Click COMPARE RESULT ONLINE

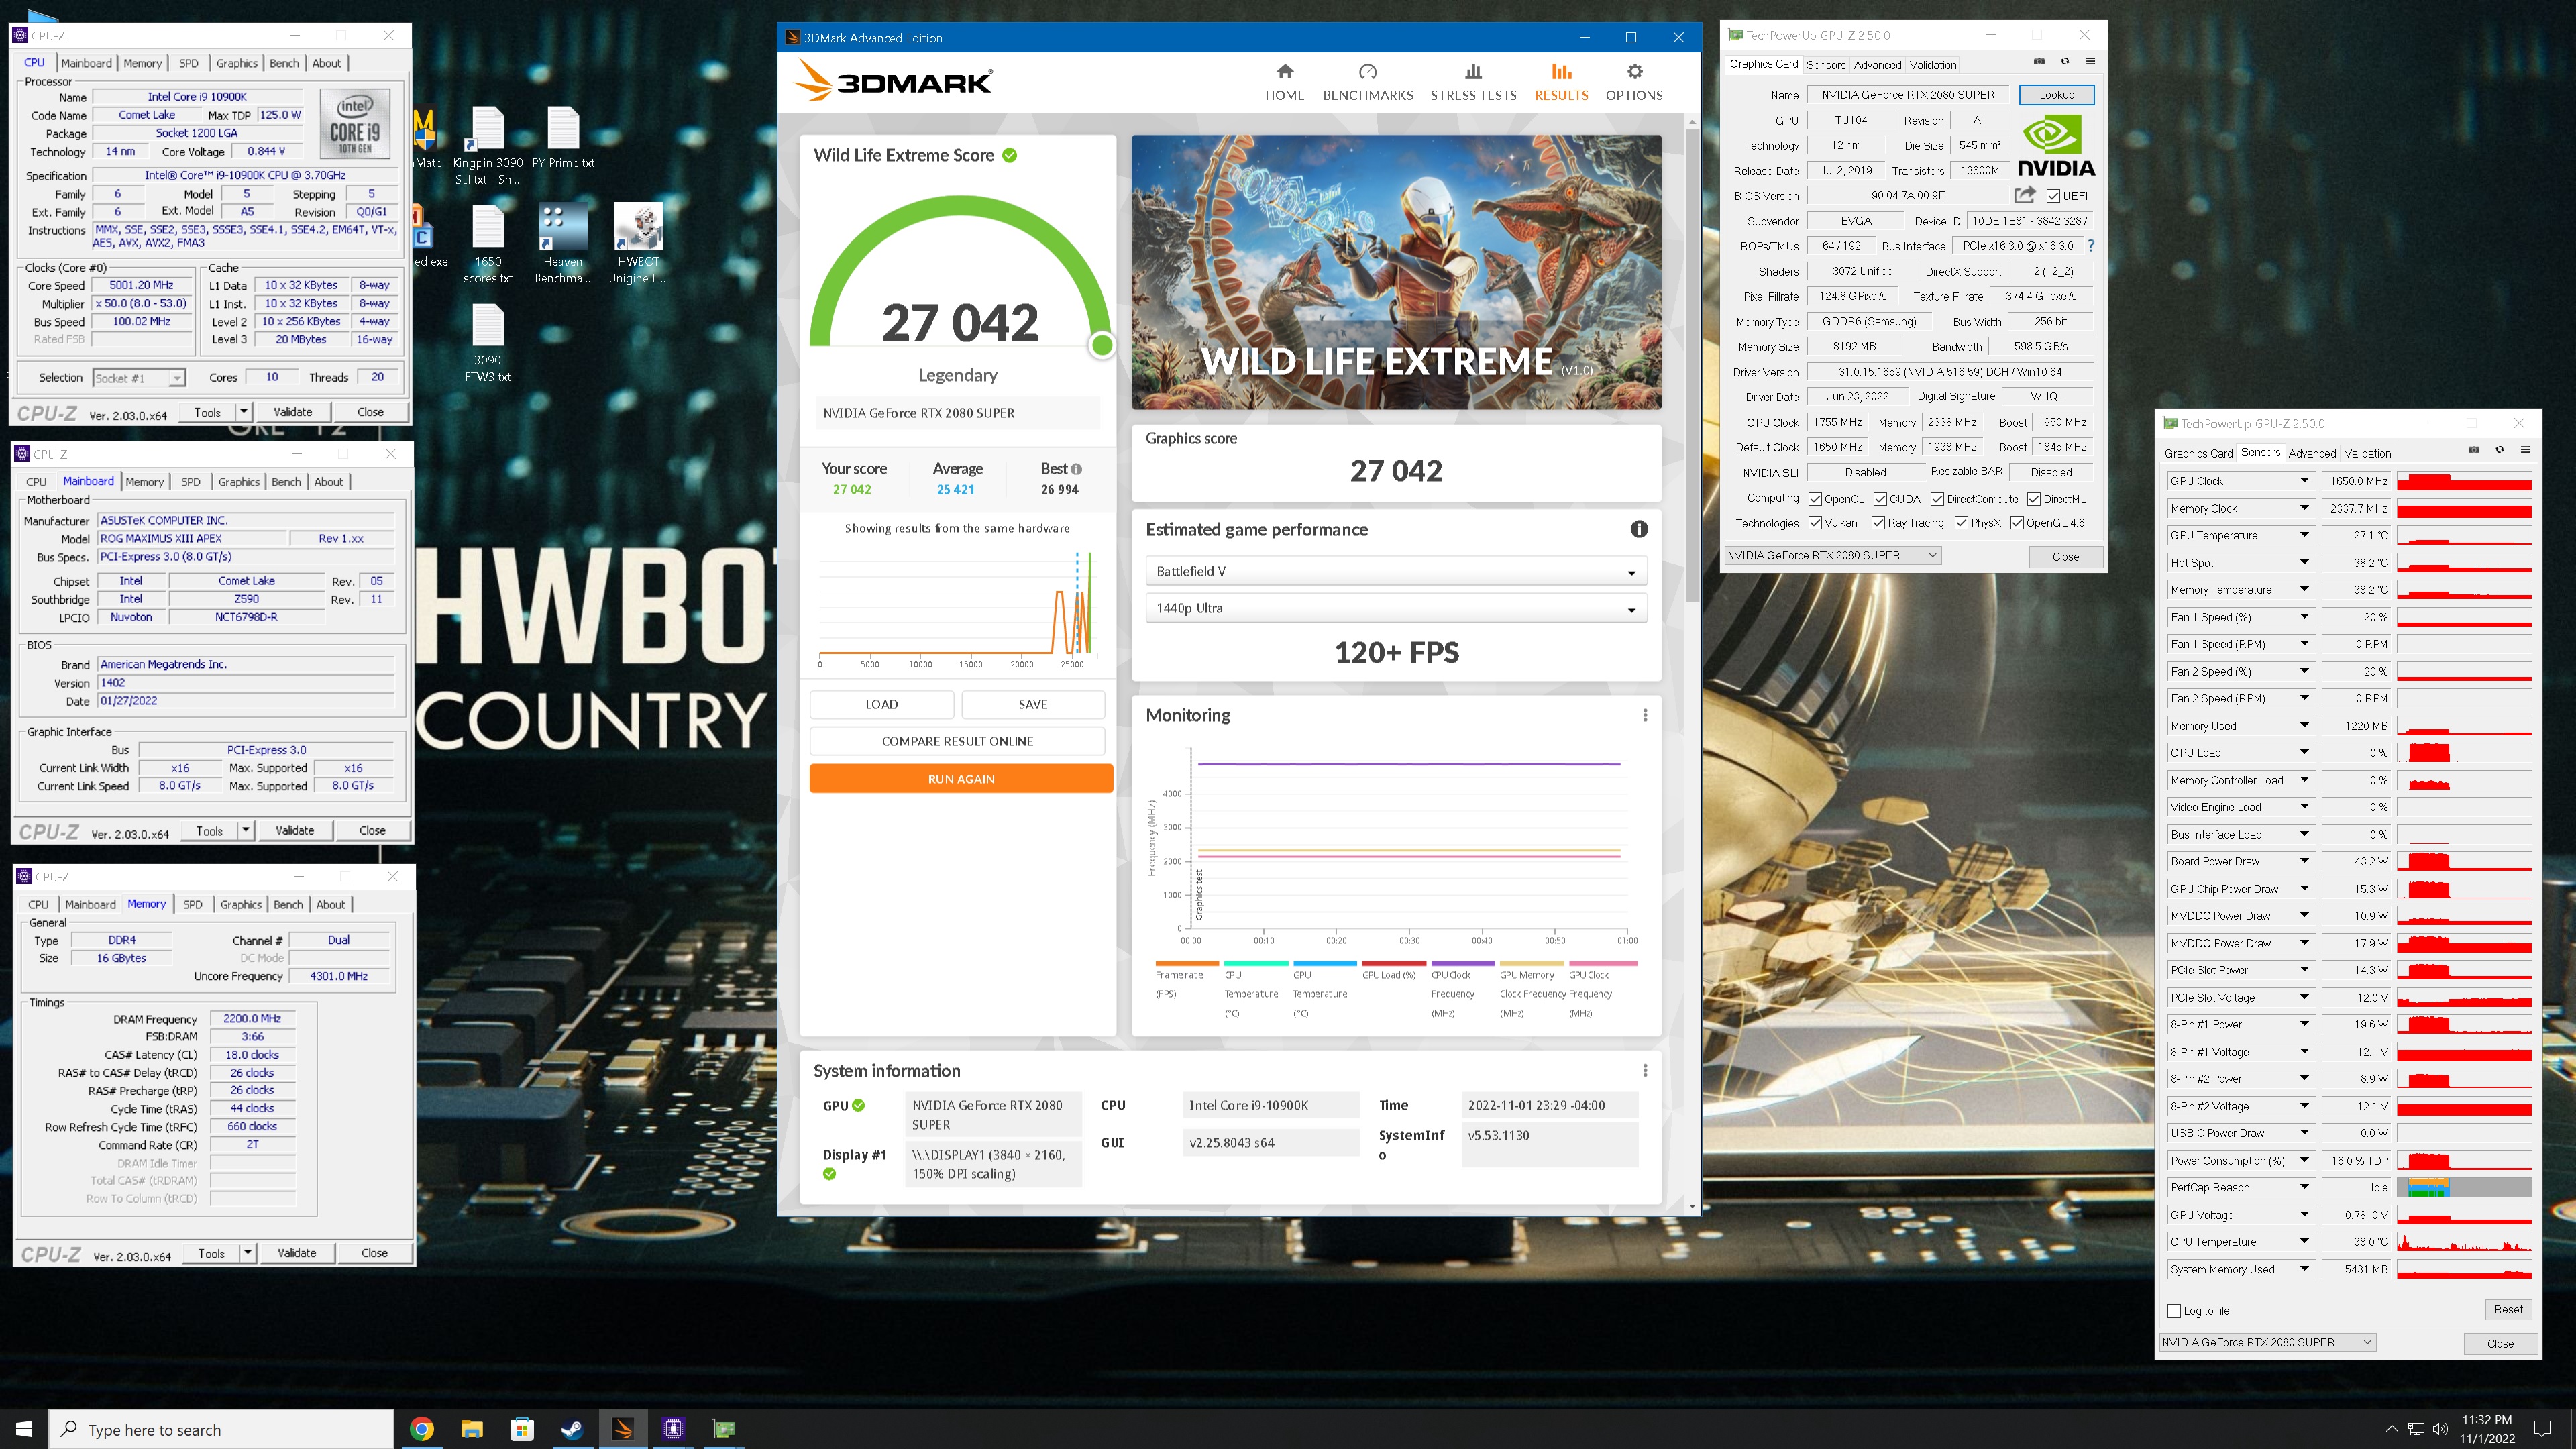957,741
